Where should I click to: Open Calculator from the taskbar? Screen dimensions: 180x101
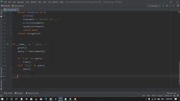click(x=21, y=99)
